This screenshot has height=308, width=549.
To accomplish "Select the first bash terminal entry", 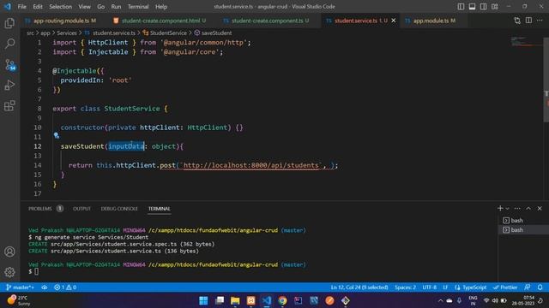I will point(523,221).
